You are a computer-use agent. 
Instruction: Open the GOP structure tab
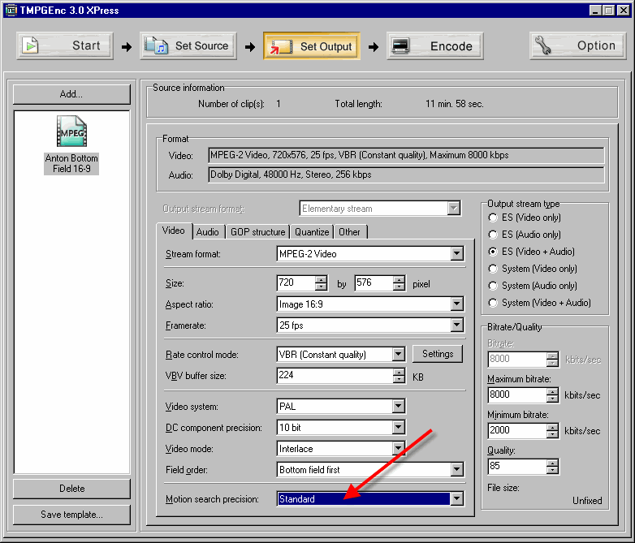(258, 232)
